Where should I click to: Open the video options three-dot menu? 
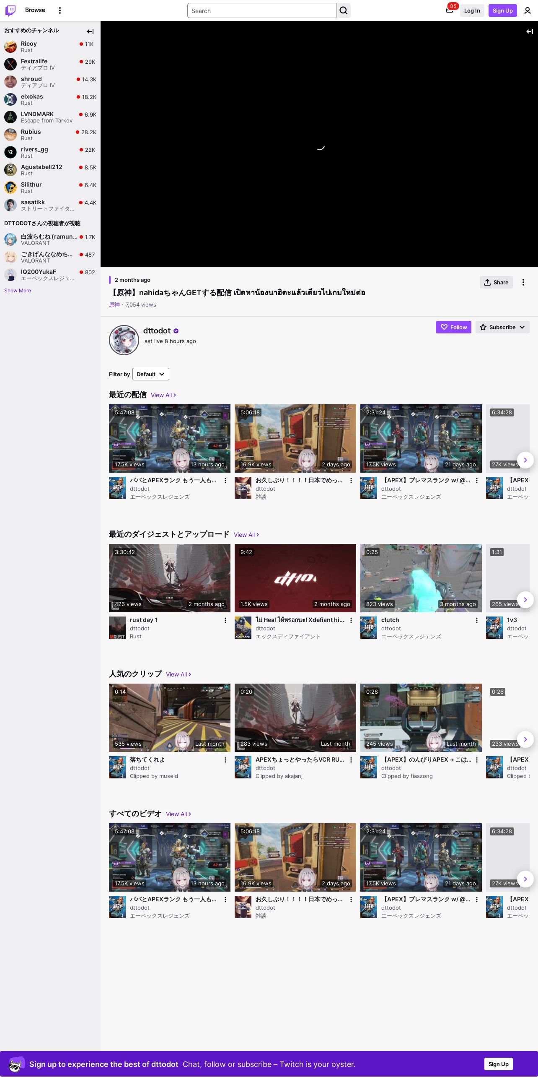pos(523,282)
